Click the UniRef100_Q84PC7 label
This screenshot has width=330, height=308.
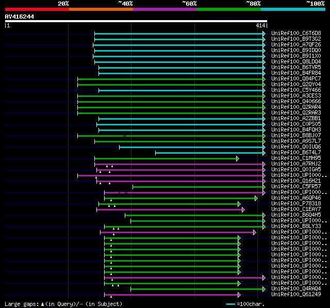pos(296,79)
